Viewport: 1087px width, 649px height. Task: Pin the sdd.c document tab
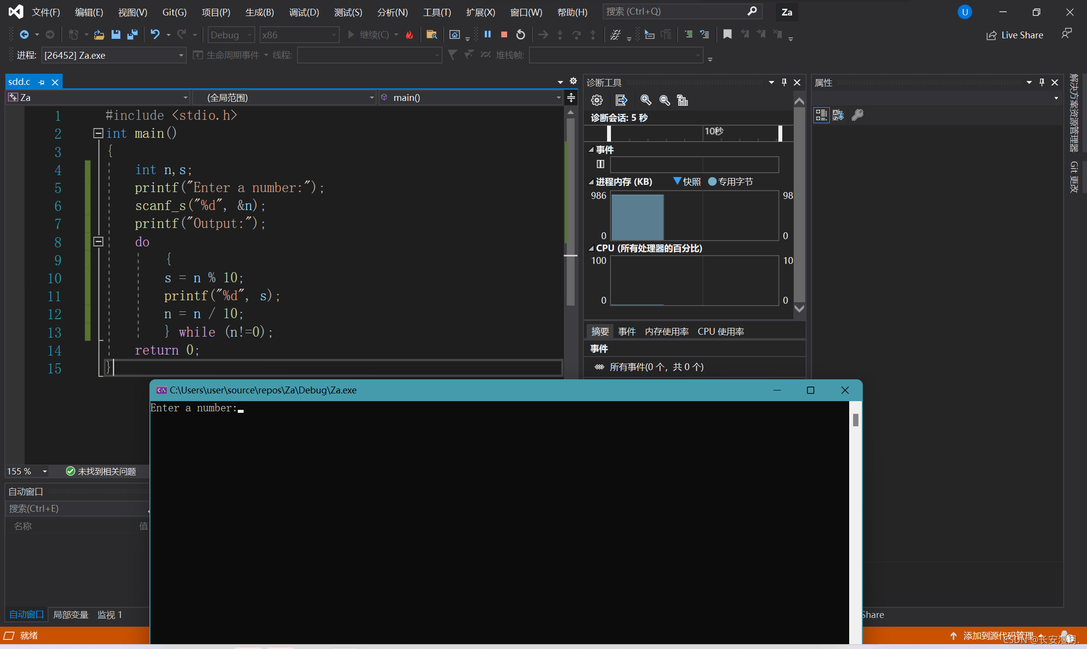(x=42, y=82)
